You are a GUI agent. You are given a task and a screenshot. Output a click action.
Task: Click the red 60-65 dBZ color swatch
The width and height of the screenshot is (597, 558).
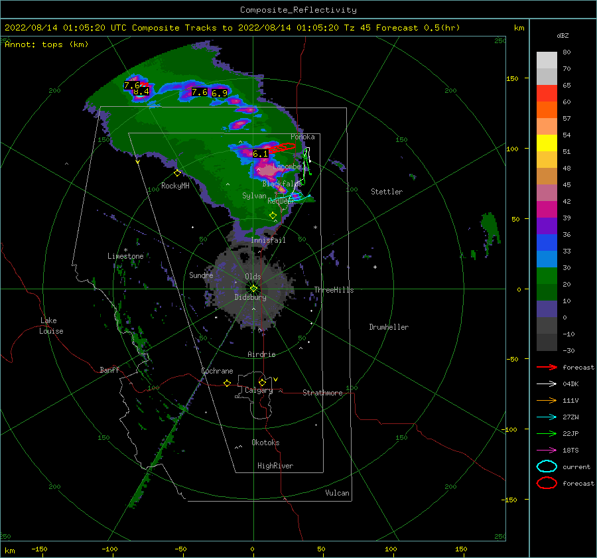tap(547, 94)
